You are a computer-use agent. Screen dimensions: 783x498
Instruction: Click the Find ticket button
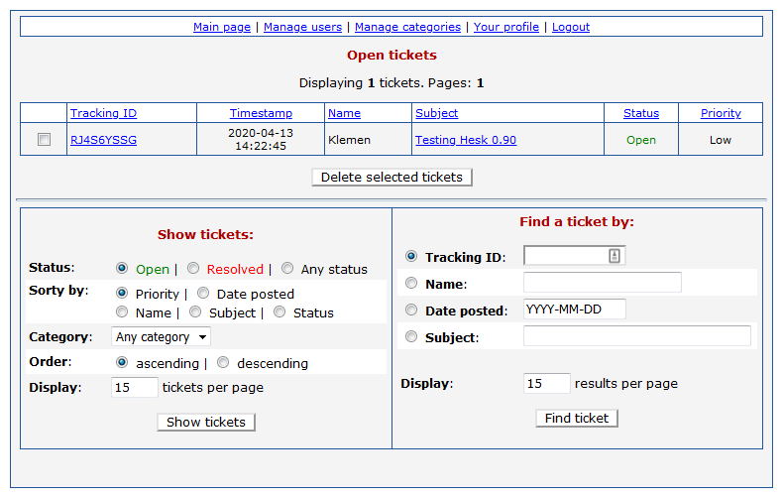click(577, 418)
